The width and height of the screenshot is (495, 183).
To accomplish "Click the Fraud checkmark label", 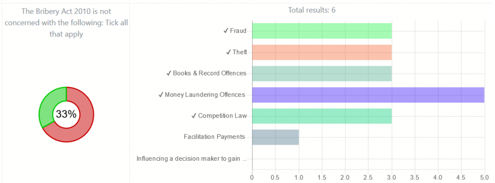I will tap(235, 31).
